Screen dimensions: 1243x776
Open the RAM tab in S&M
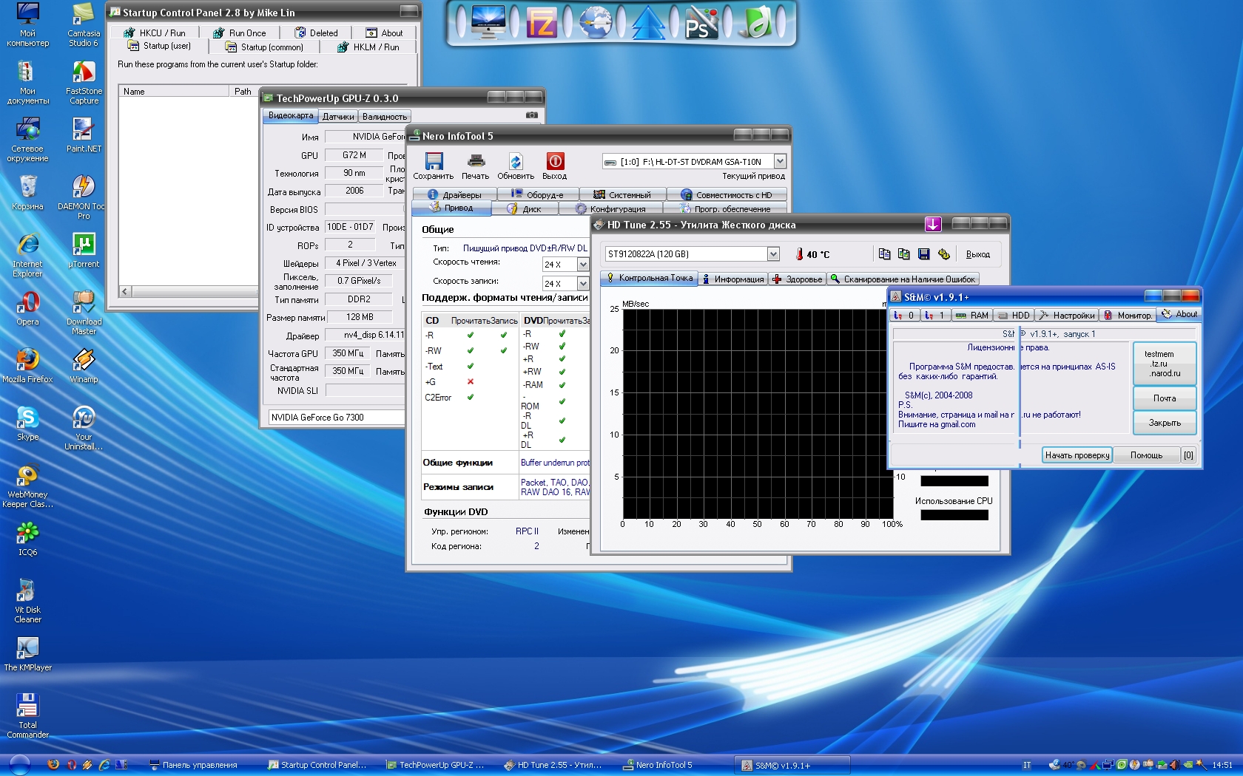[972, 315]
